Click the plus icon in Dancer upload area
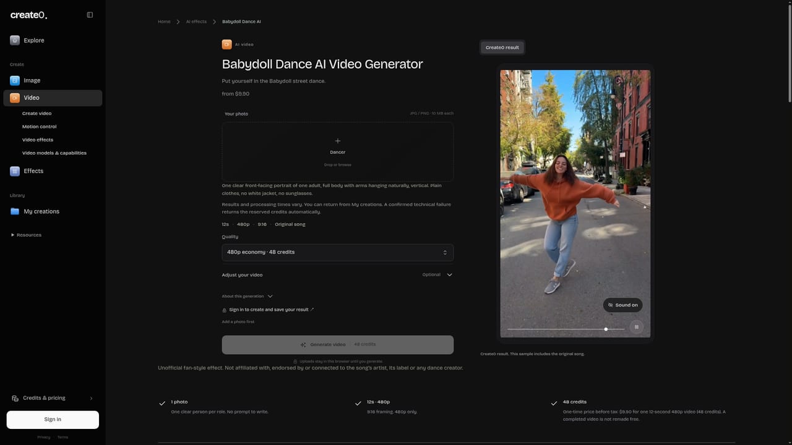 pos(337,141)
